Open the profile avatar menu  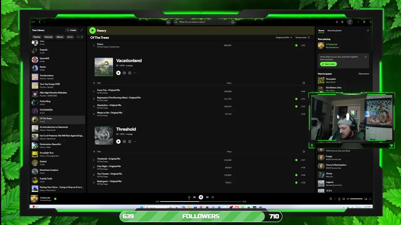point(350,22)
